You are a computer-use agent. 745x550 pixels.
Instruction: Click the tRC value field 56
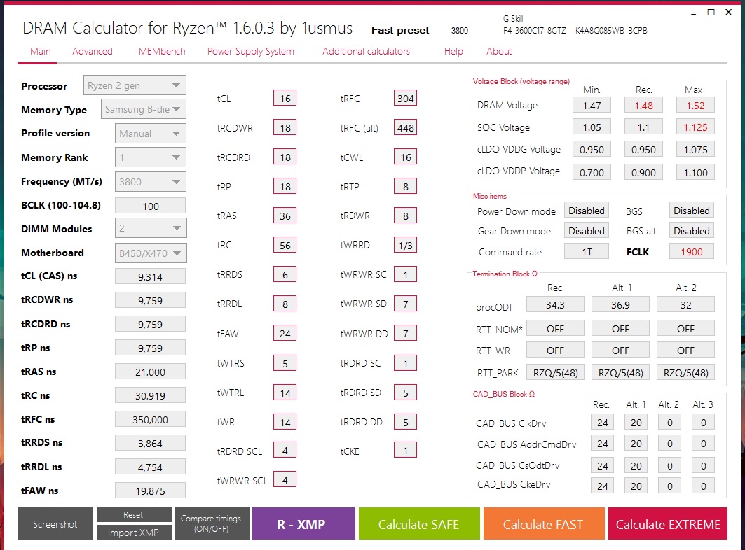pos(285,246)
